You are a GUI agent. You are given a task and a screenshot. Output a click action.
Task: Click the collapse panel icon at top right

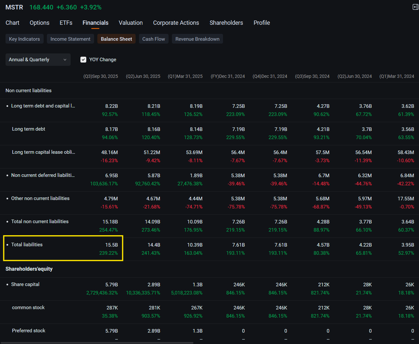pyautogui.click(x=415, y=7)
